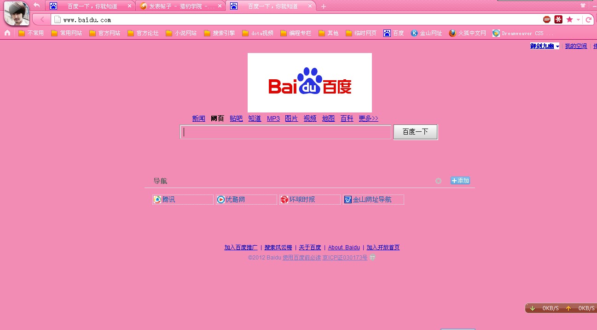The width and height of the screenshot is (597, 330).
Task: Open the 常用网站 bookmark folder
Action: click(x=67, y=33)
